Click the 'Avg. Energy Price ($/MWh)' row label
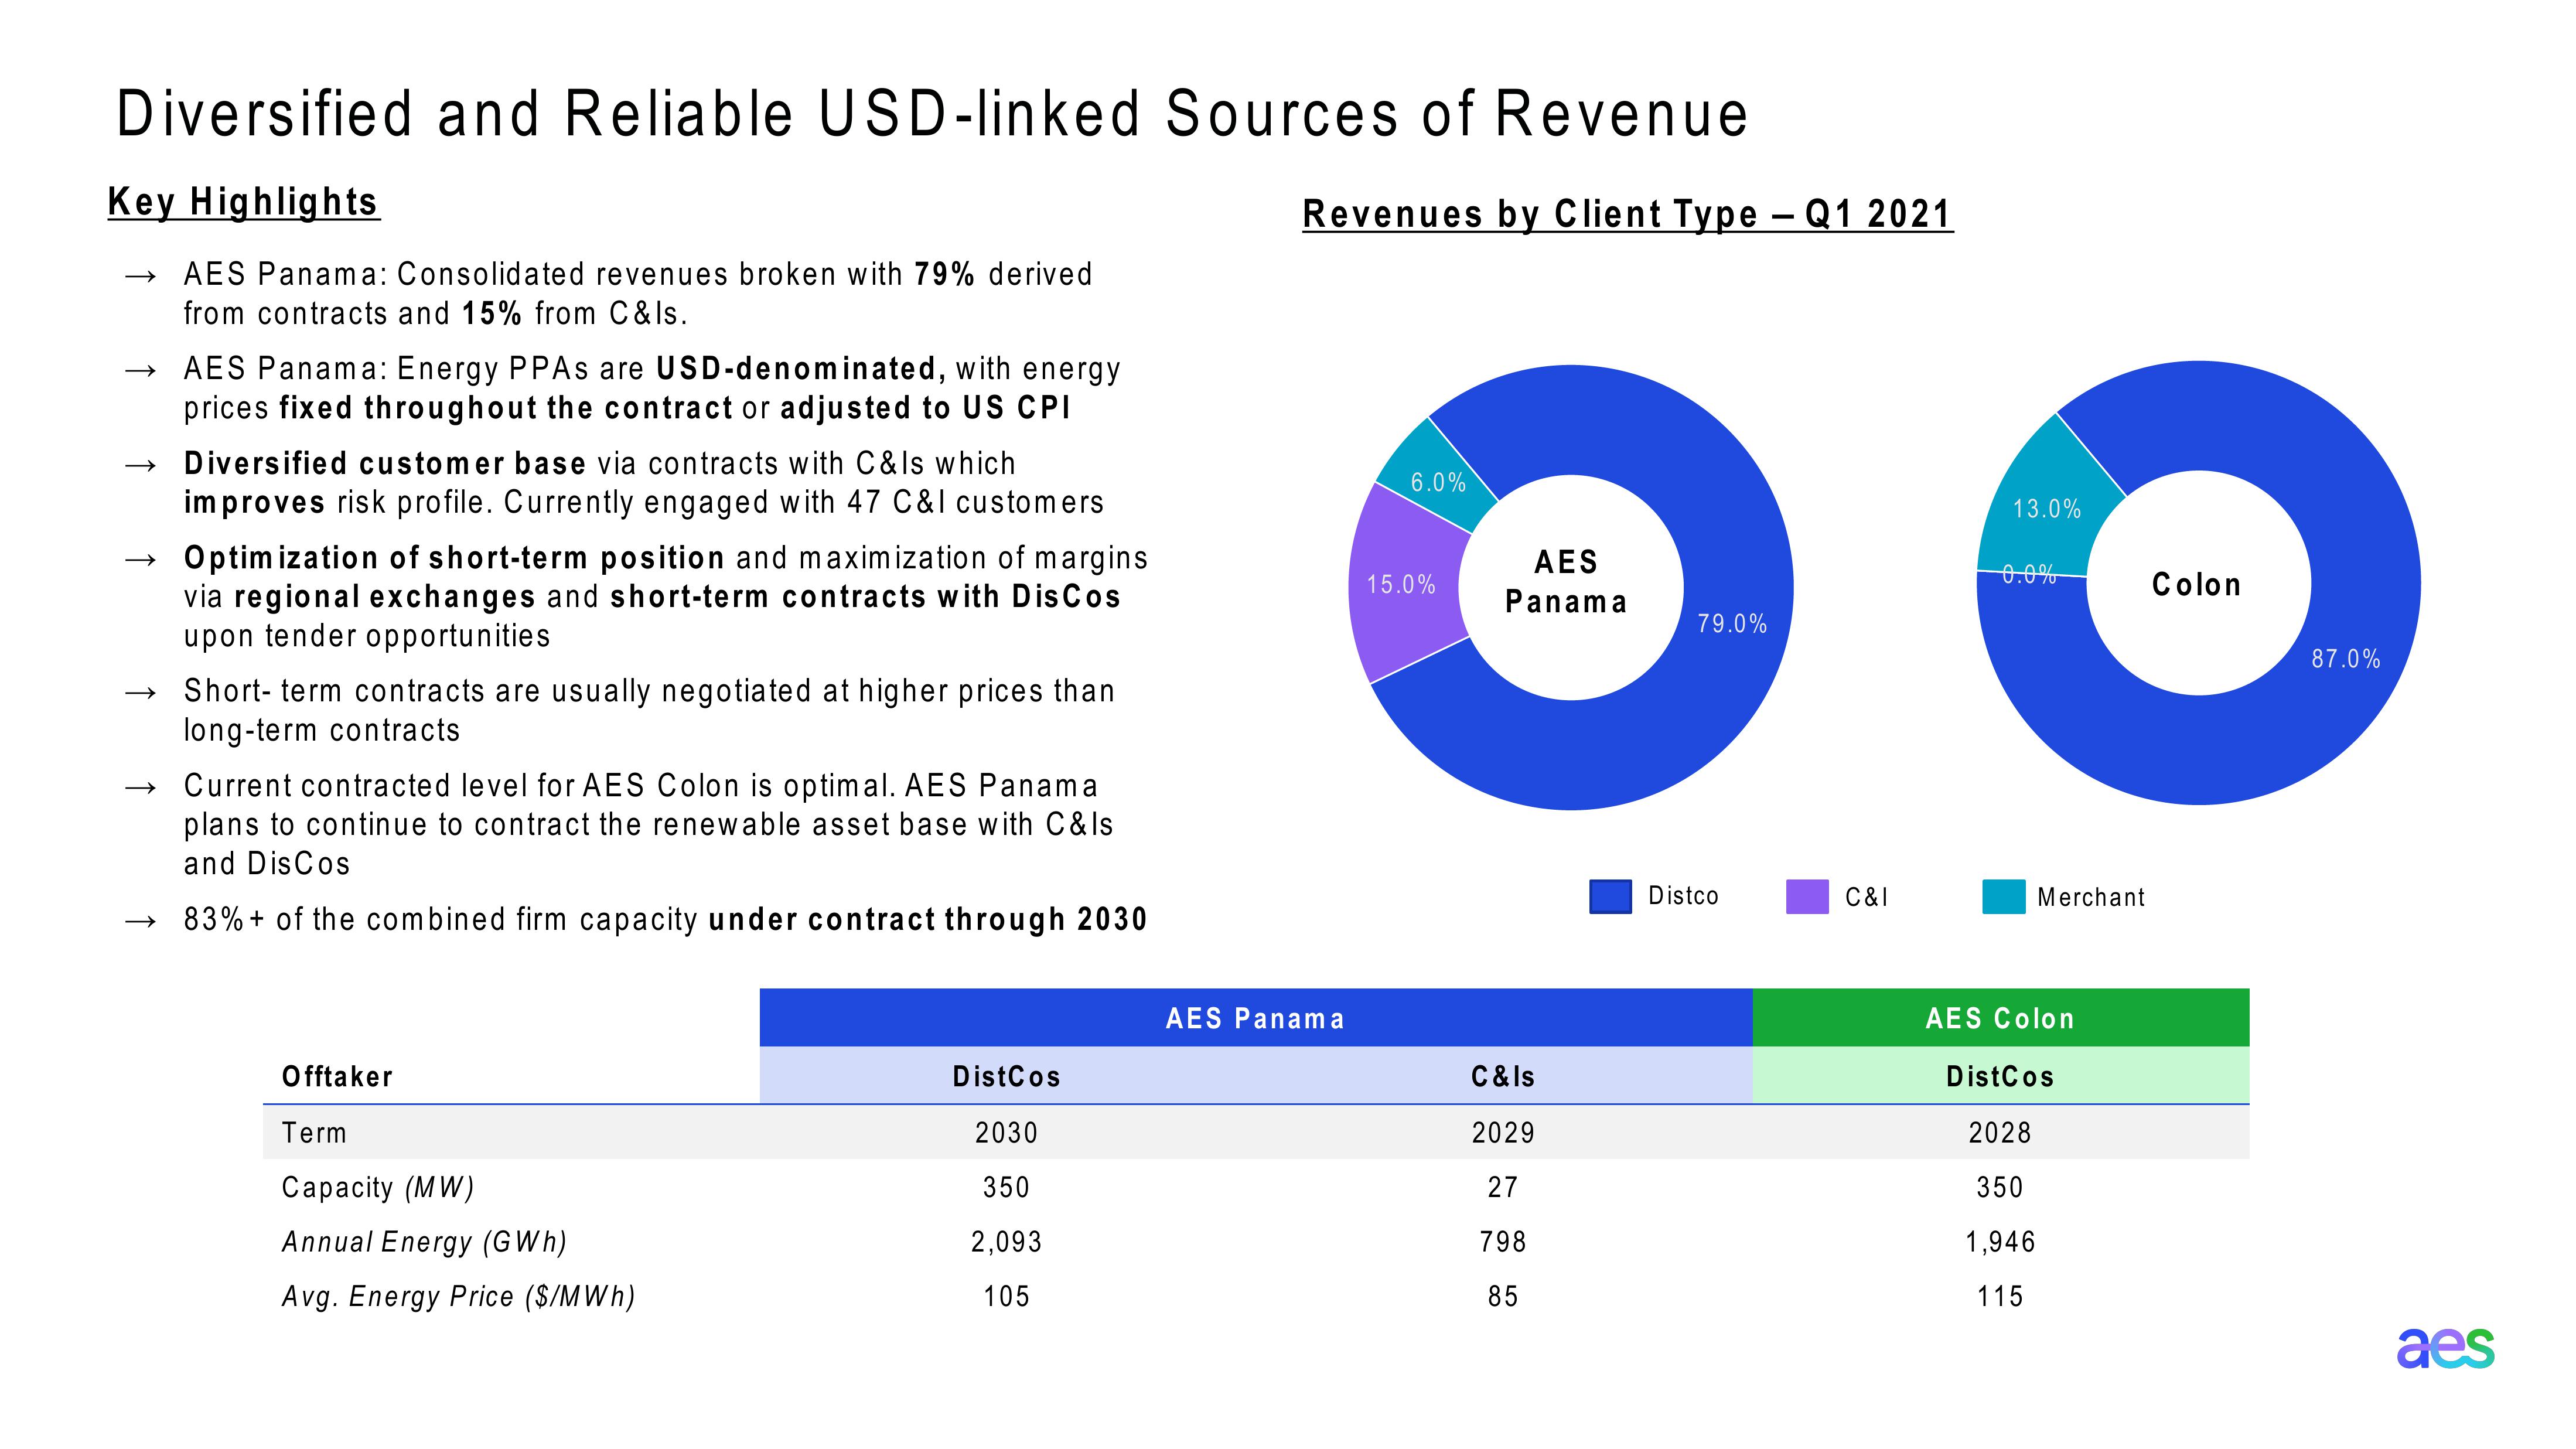The height and width of the screenshot is (1449, 2576). [x=458, y=1296]
